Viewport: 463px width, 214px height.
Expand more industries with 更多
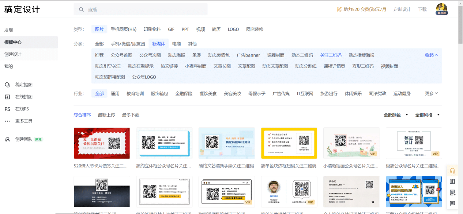(431, 94)
